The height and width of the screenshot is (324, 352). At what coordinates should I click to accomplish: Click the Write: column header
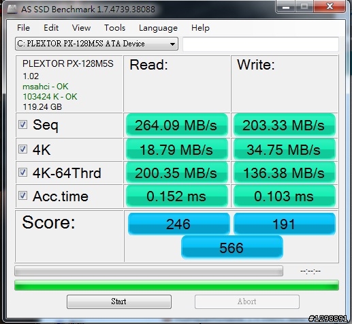pyautogui.click(x=256, y=65)
